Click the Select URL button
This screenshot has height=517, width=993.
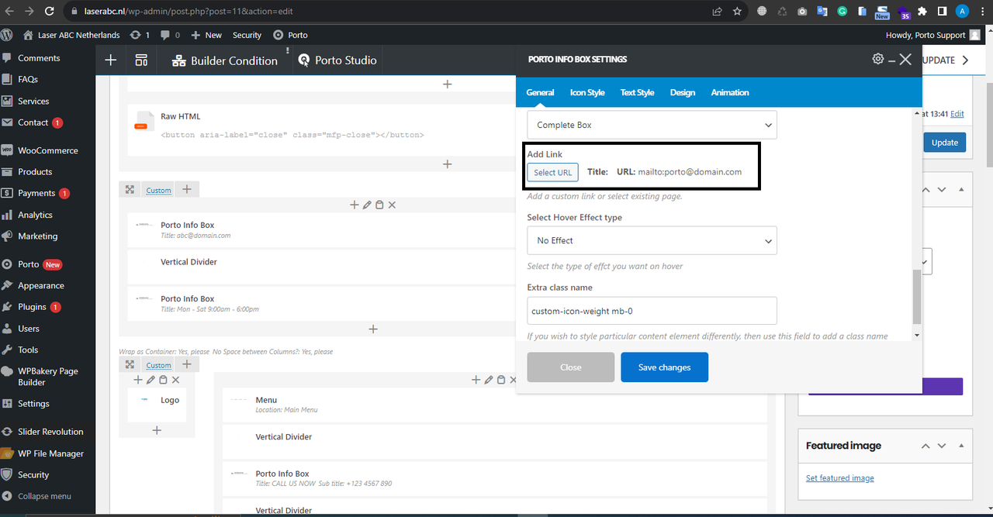pyautogui.click(x=552, y=172)
